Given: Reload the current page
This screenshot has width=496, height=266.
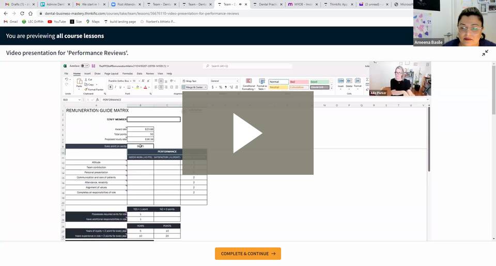Looking at the screenshot, I should pyautogui.click(x=22, y=13).
